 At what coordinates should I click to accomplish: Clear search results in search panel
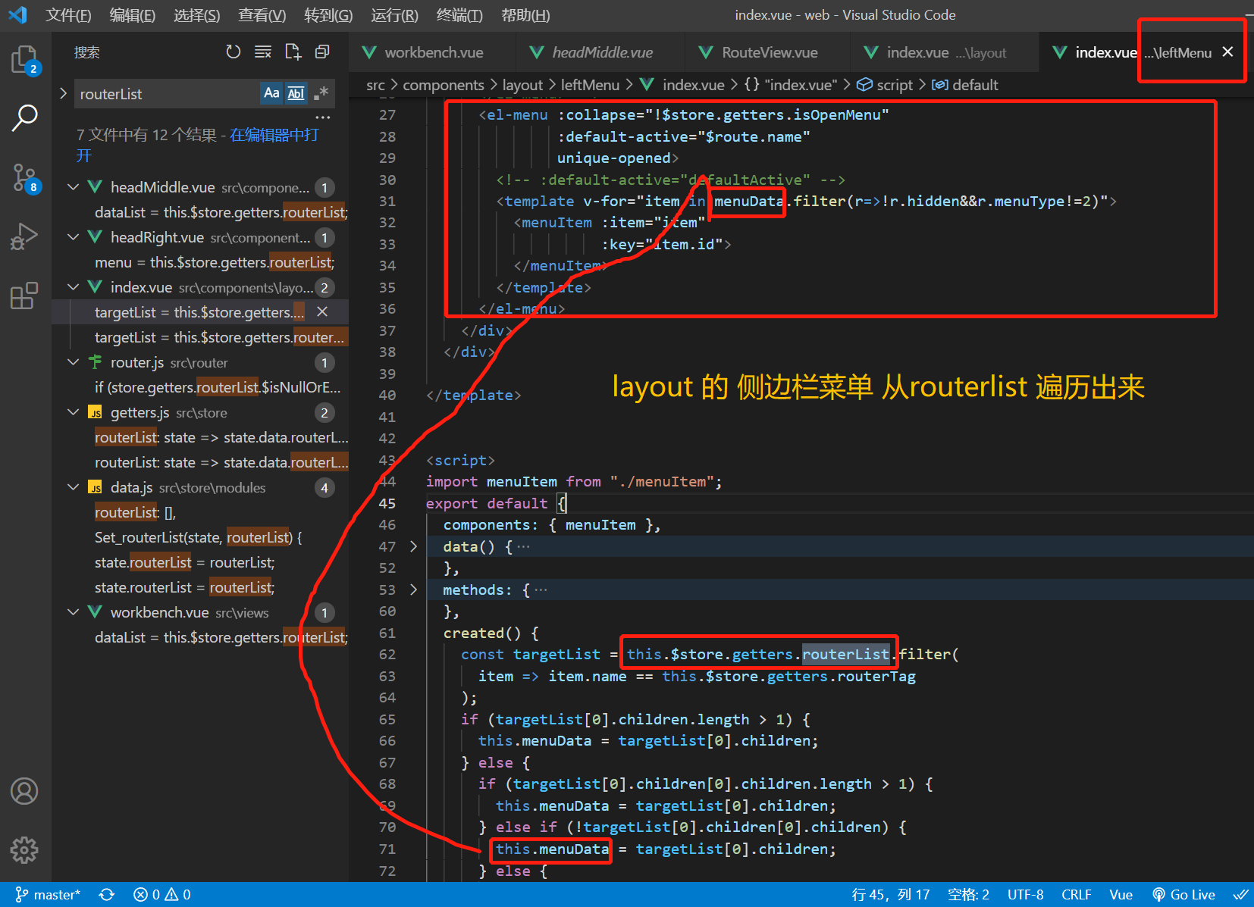coord(263,52)
